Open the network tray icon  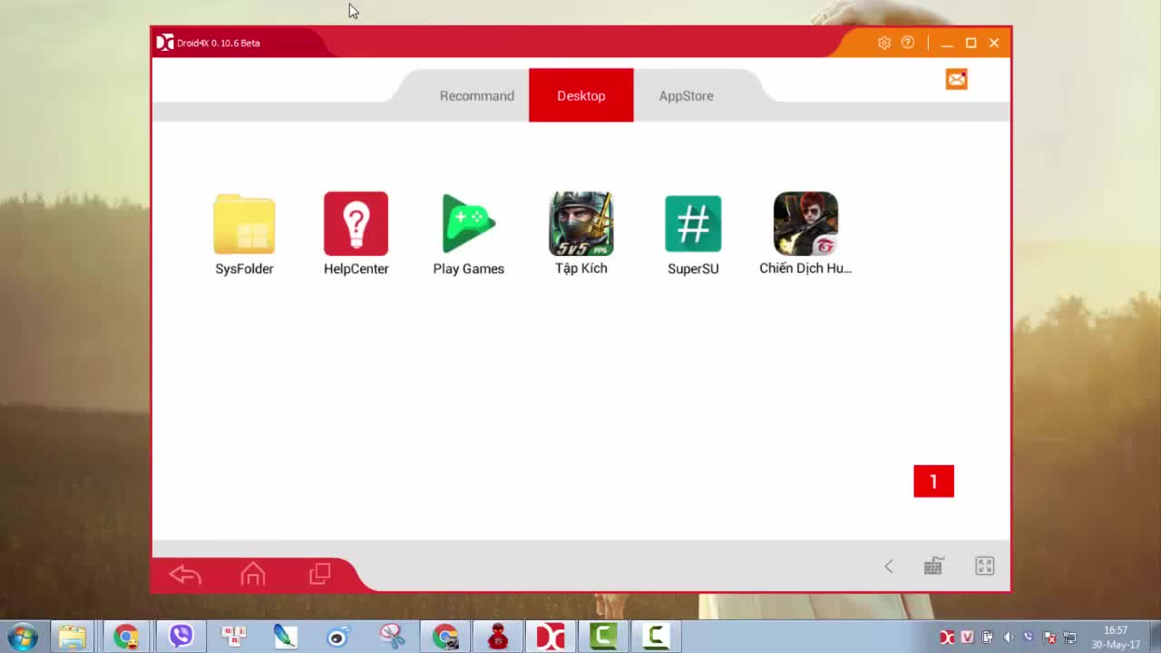[x=1070, y=638]
